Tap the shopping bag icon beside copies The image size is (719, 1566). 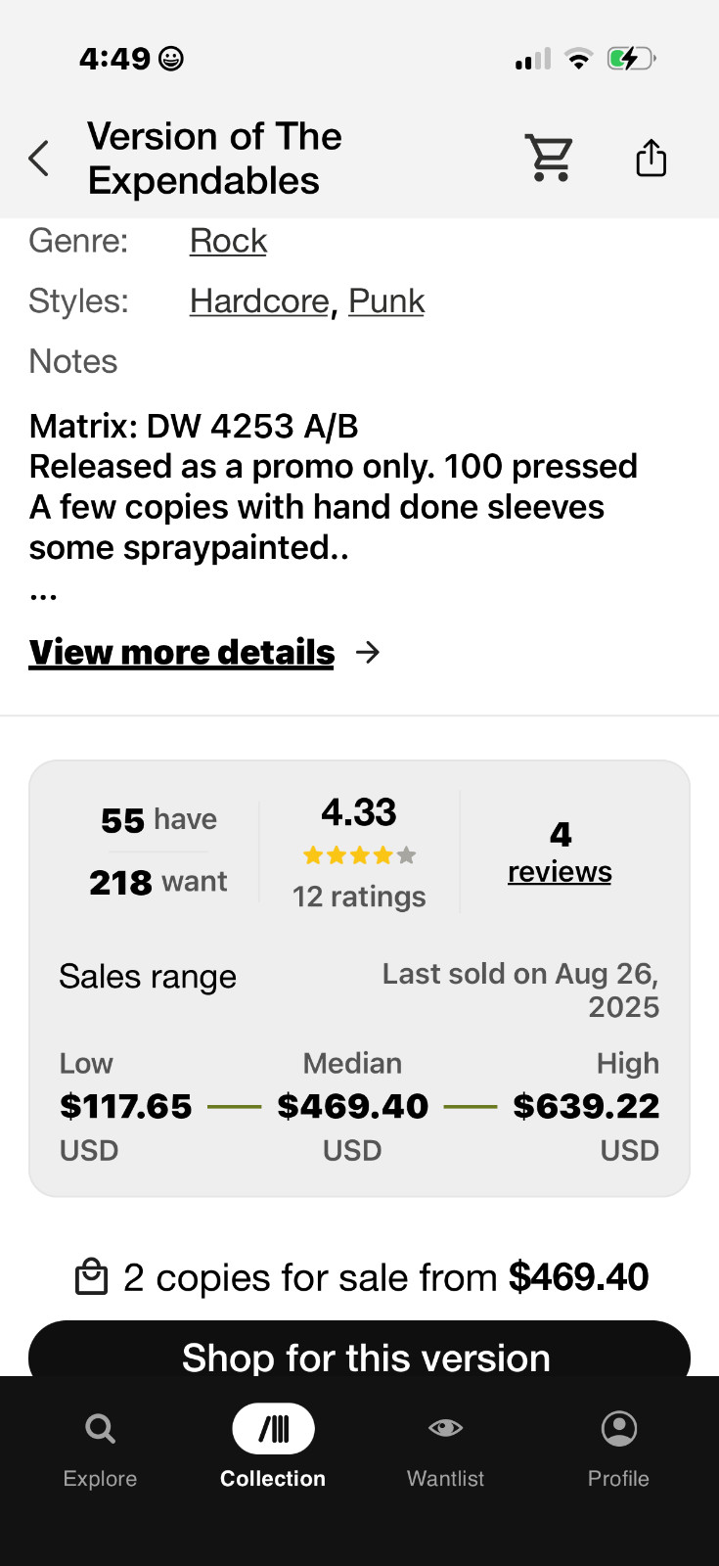[92, 1276]
